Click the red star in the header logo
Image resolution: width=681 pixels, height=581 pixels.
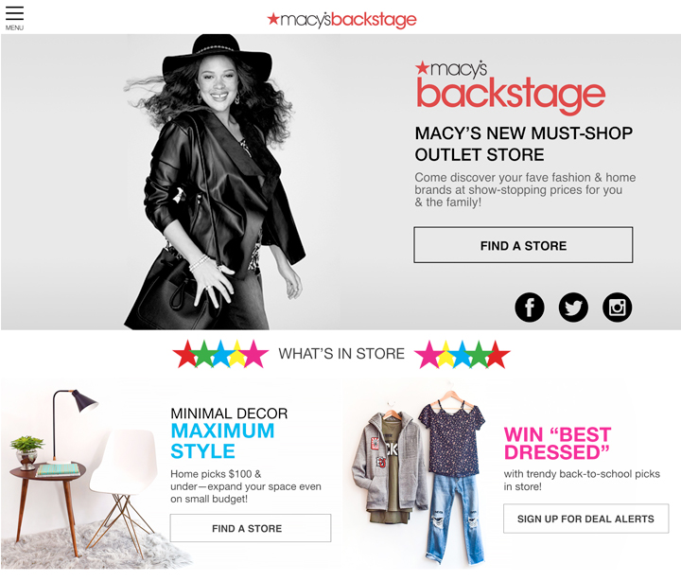tap(273, 18)
